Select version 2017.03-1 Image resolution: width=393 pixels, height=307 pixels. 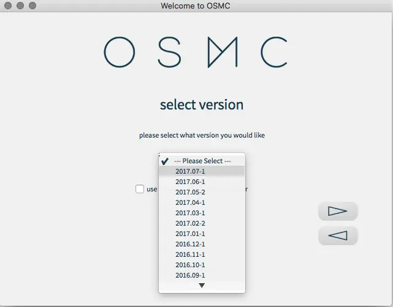pyautogui.click(x=202, y=213)
